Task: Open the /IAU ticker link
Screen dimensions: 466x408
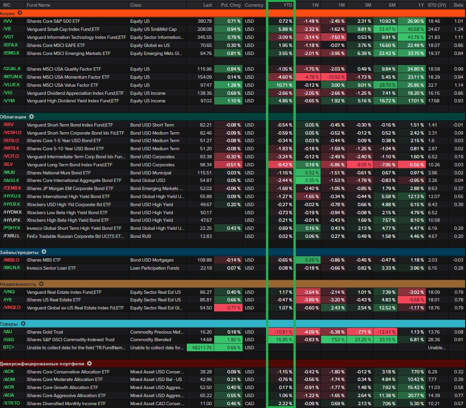Action: point(8,332)
